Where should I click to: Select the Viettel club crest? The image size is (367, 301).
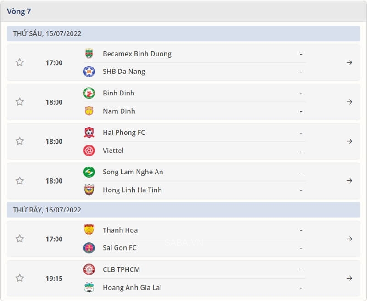point(90,150)
